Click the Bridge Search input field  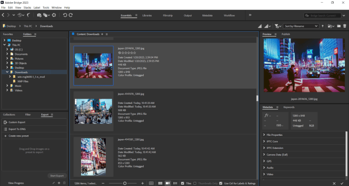pos(323,15)
